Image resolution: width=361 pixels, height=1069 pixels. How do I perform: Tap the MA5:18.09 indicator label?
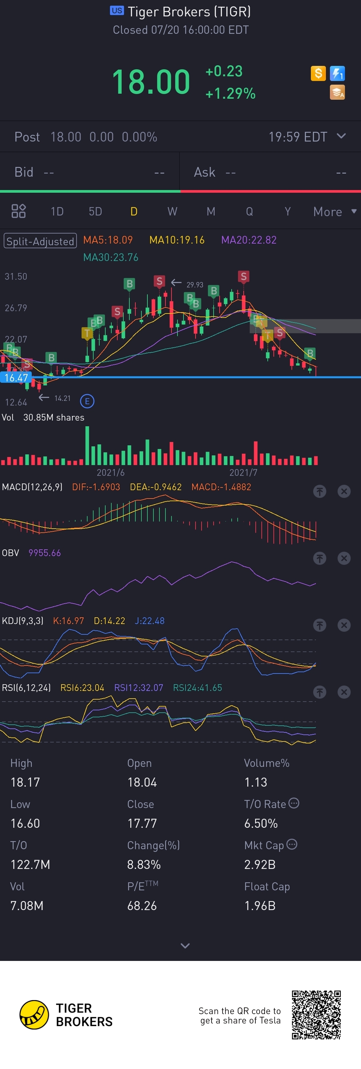point(108,240)
